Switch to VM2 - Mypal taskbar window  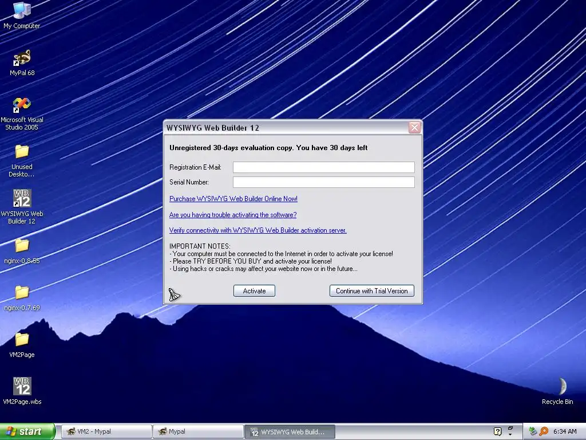click(106, 431)
